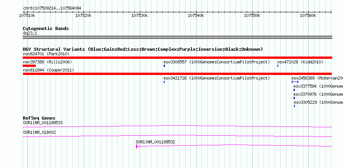Click the blue nsv472028 gain marker

point(278,66)
